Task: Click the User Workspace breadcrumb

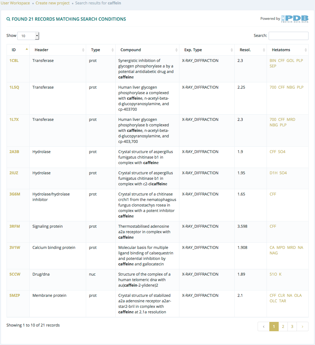Action: tap(15, 3)
